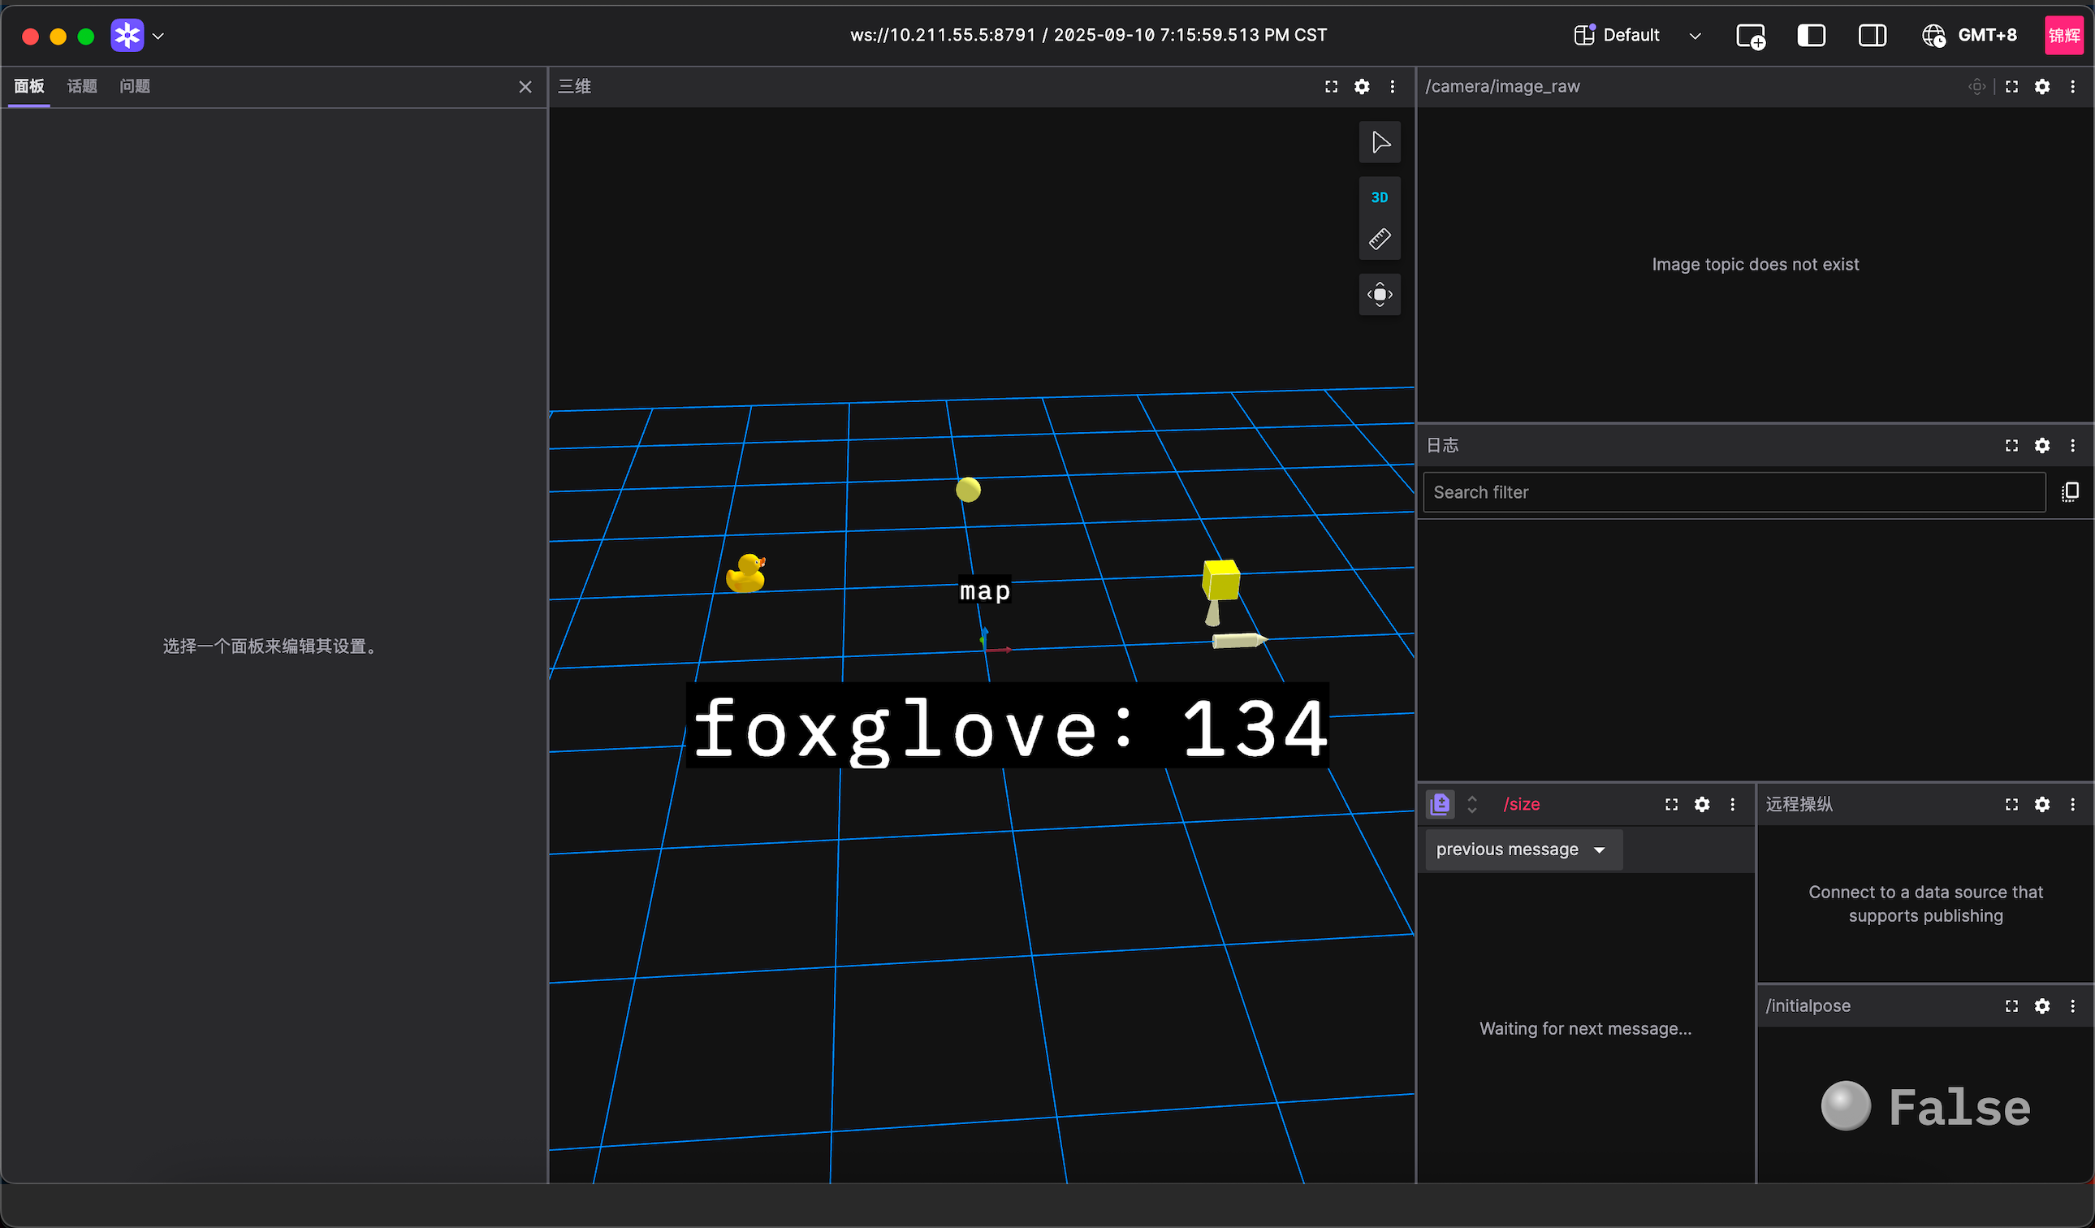Toggle the right sidebar visibility
Viewport: 2095px width, 1228px height.
coord(1873,36)
